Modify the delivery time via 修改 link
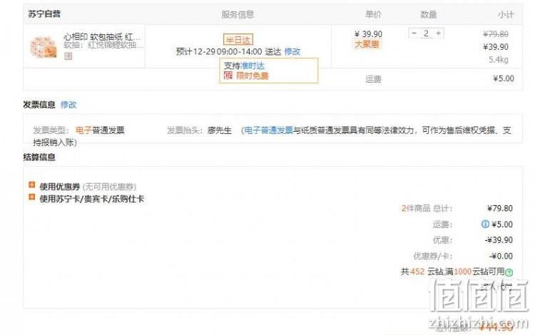This screenshot has width=535, height=335. pyautogui.click(x=292, y=51)
